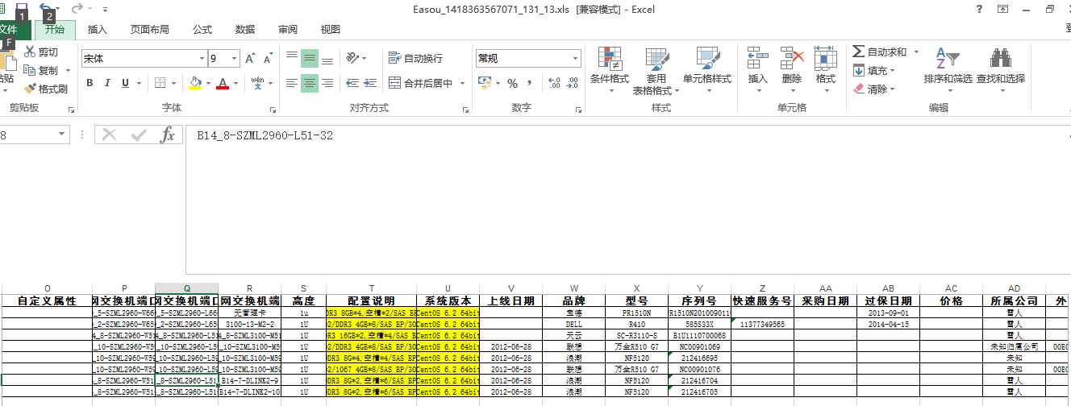The width and height of the screenshot is (1071, 406).
Task: Click the Cut (剪切) scissors icon
Action: [30, 52]
